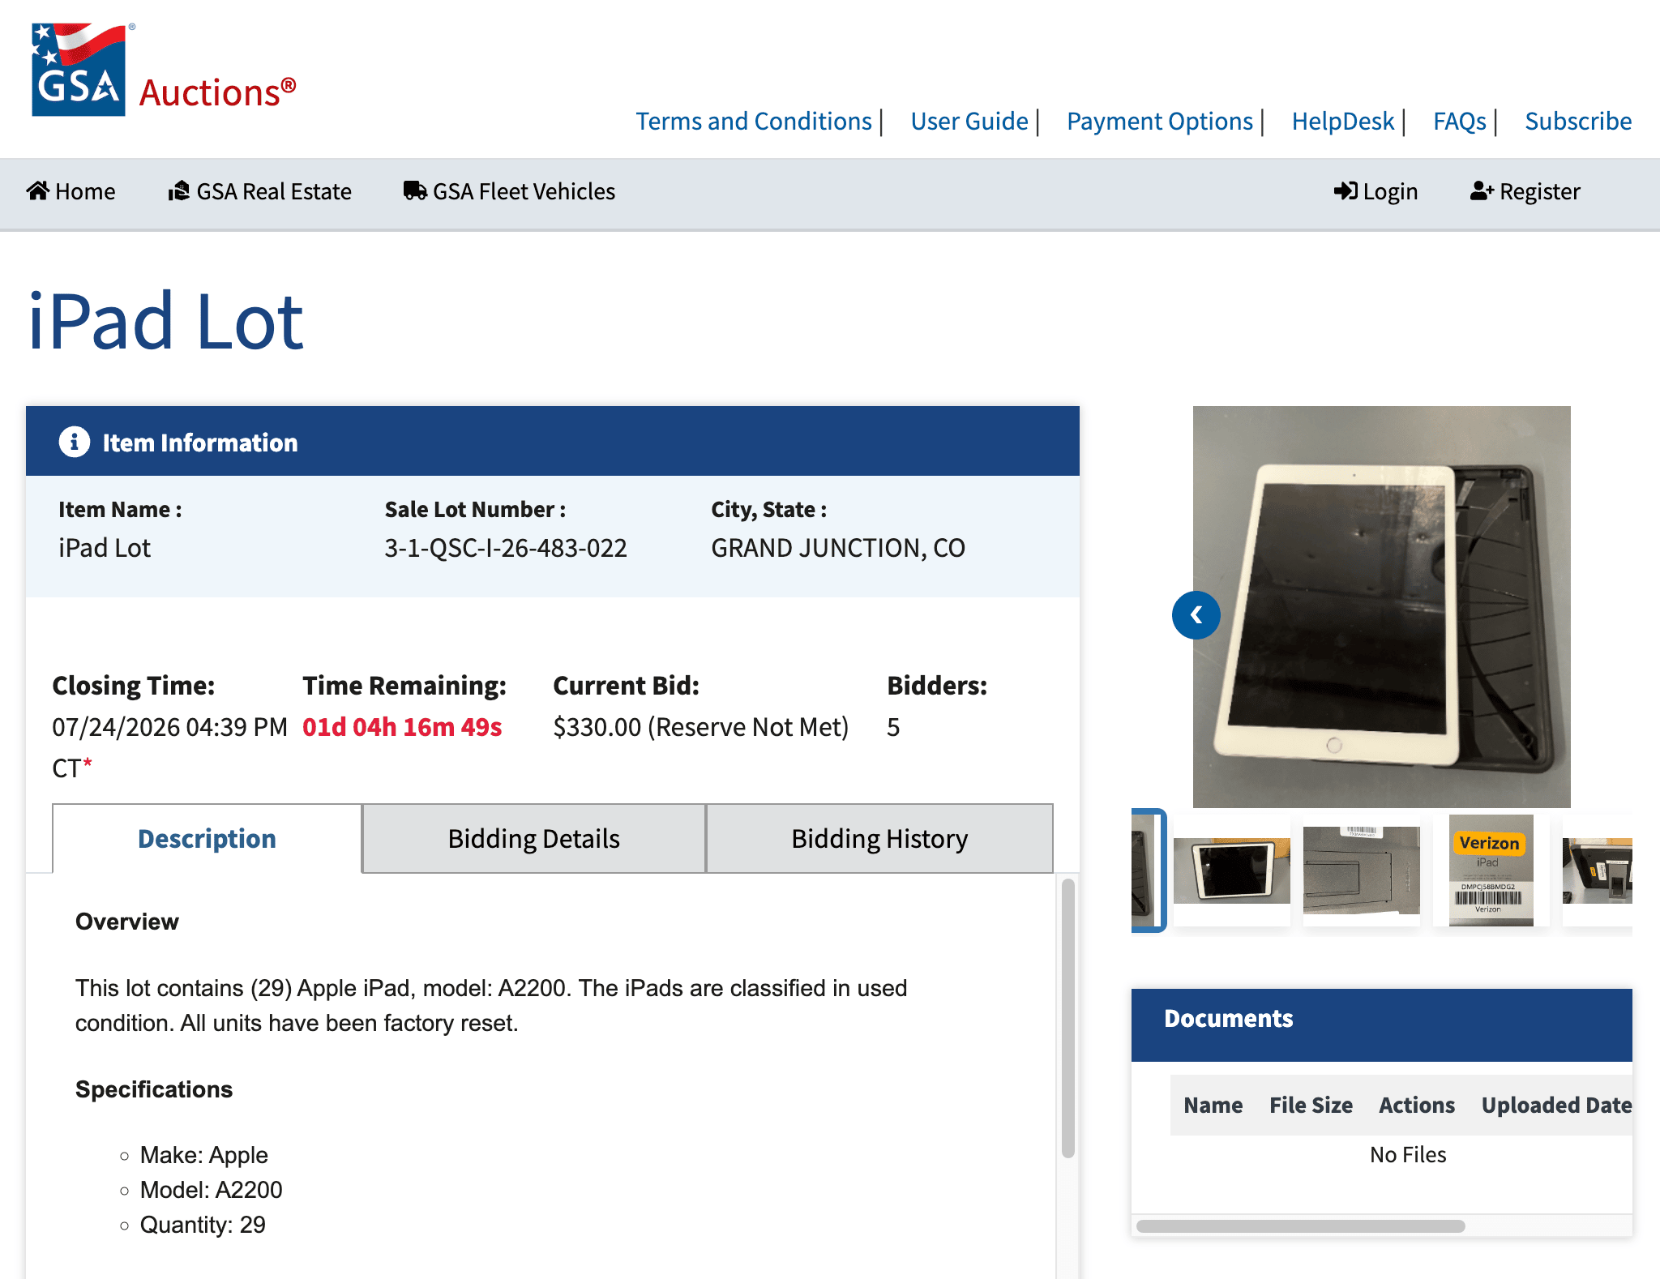The width and height of the screenshot is (1660, 1279).
Task: Click the iPad Lot page heading
Action: point(165,321)
